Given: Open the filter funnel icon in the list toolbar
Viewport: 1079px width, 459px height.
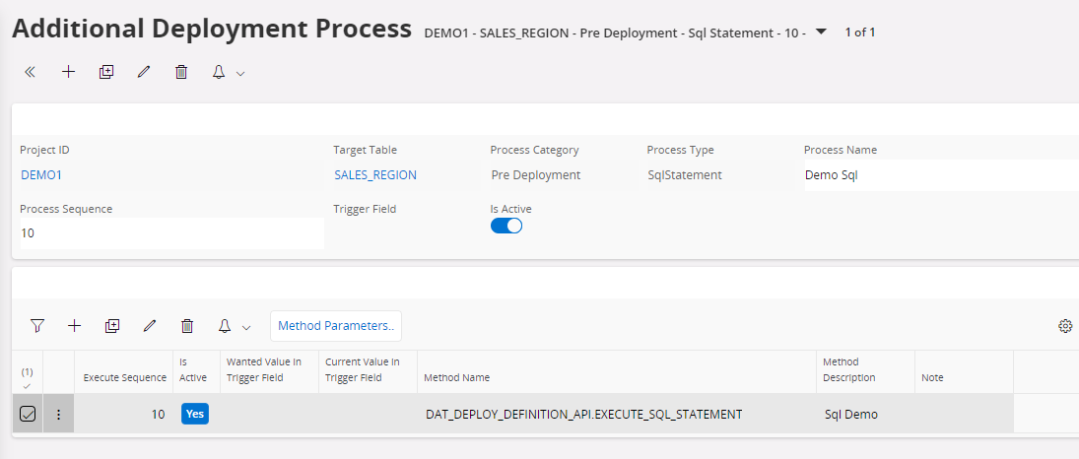Looking at the screenshot, I should click(37, 326).
